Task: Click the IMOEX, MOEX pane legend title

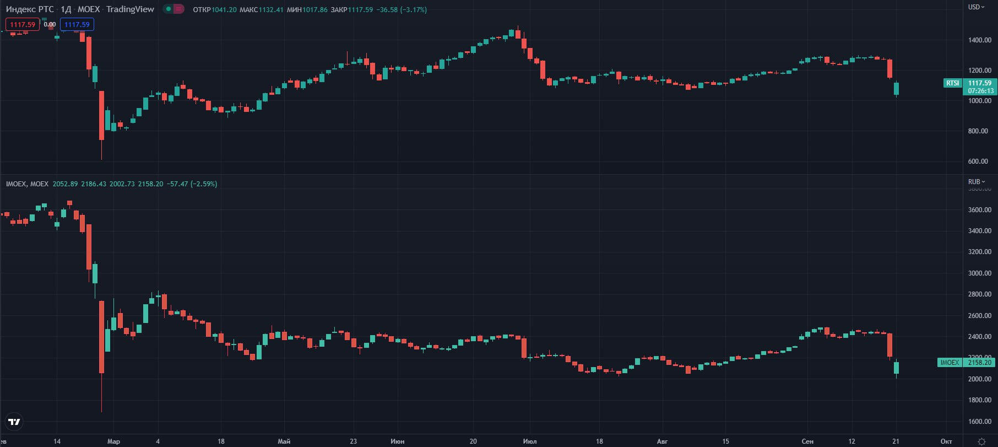Action: (x=27, y=184)
